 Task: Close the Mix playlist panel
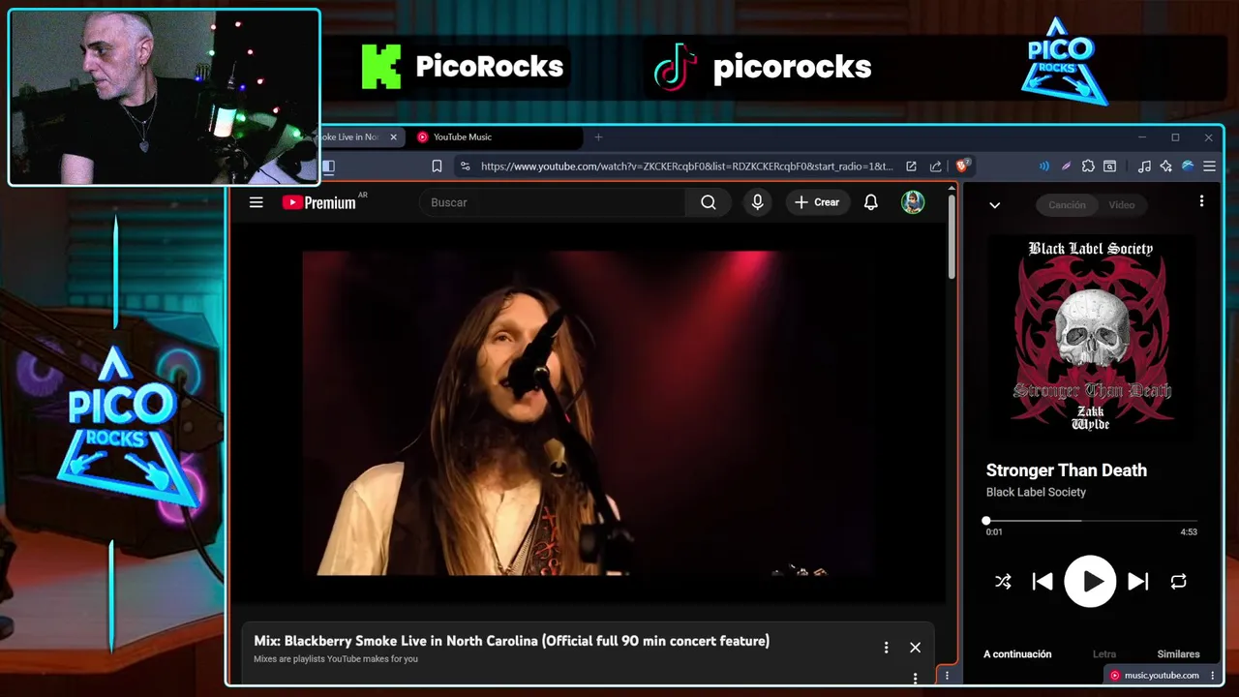click(x=915, y=648)
